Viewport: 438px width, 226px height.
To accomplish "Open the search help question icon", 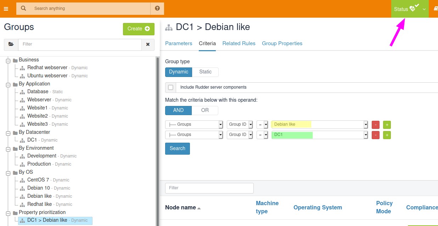I will (157, 8).
